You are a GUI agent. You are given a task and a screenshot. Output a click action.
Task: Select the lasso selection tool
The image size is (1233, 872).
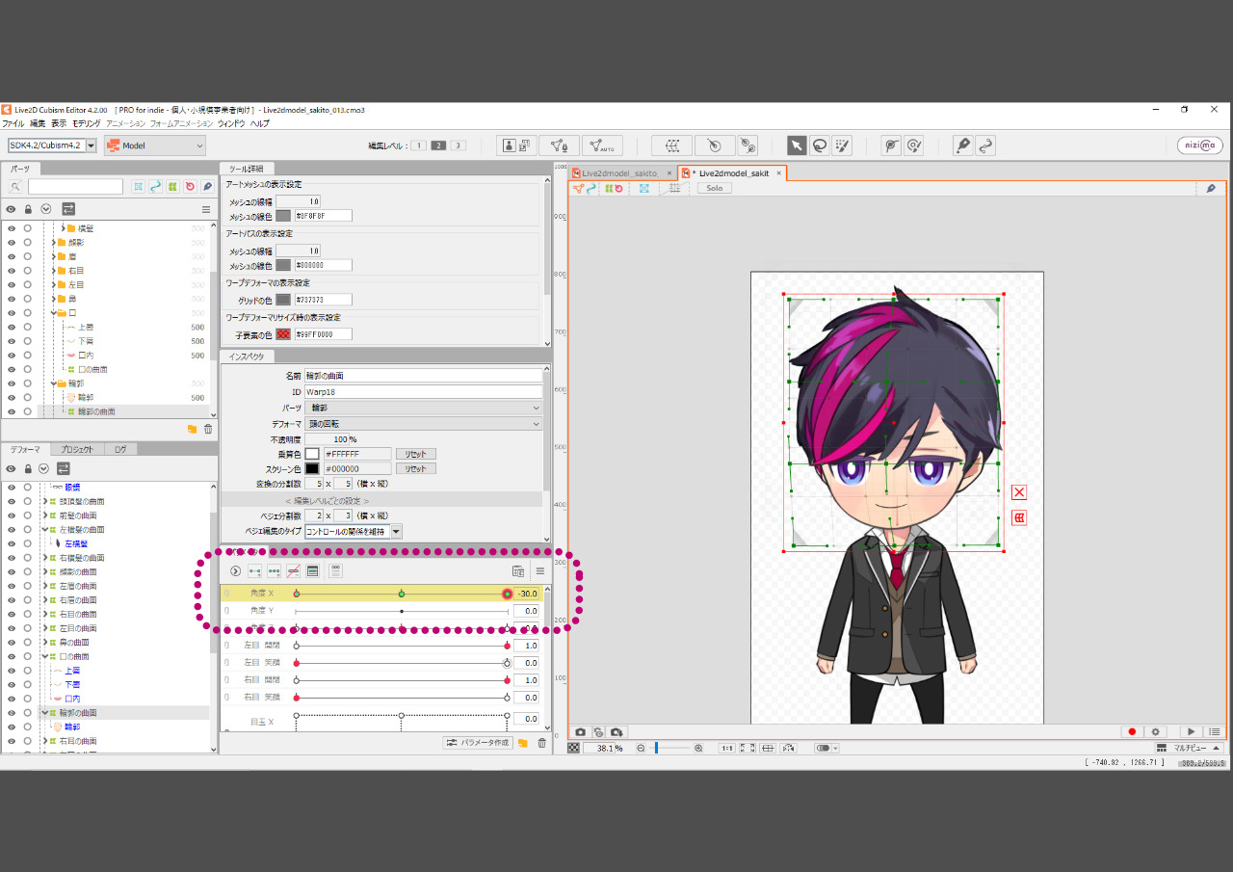[x=820, y=145]
